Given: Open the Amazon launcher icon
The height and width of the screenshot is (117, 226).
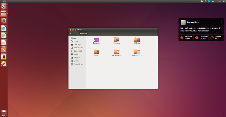Looking at the screenshot, I should coord(4,57).
